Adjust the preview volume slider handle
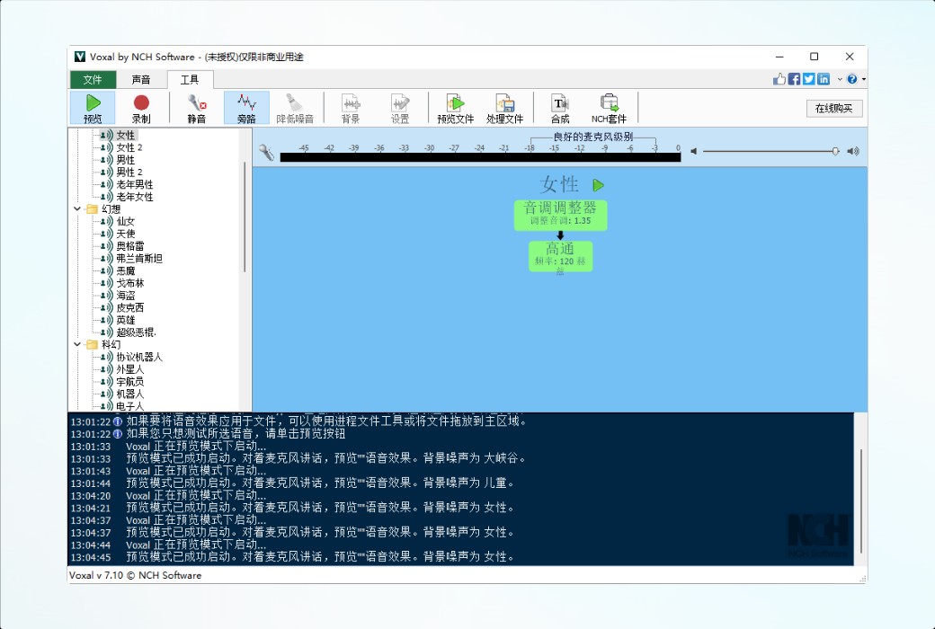The width and height of the screenshot is (935, 629). coord(835,152)
